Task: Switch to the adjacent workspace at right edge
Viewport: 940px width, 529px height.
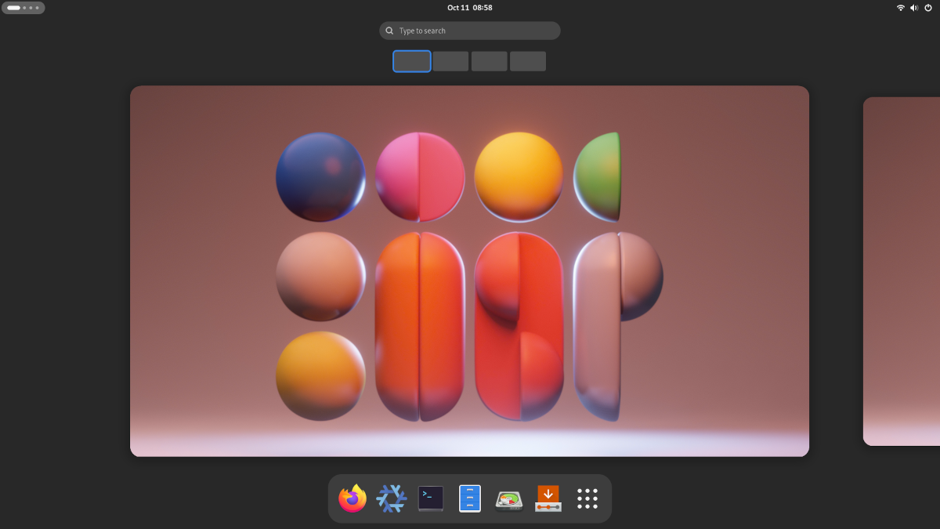Action: (x=902, y=271)
